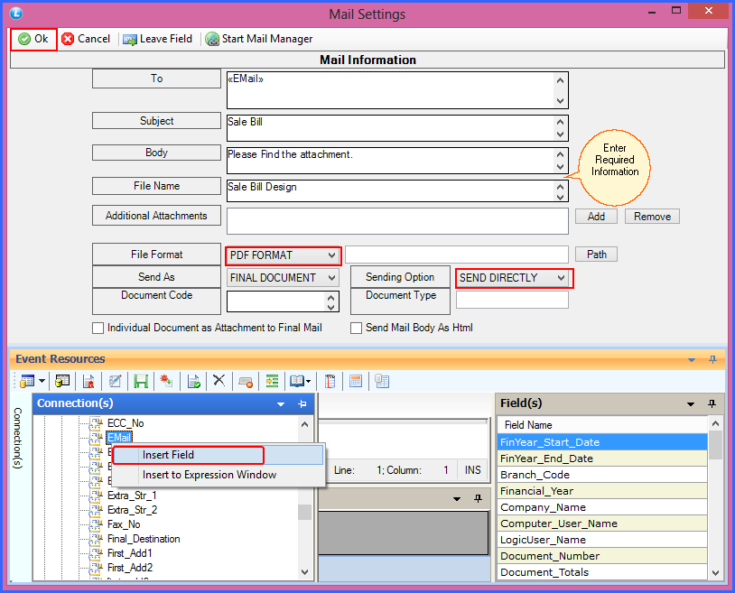The image size is (735, 593).
Task: Click the File Name label button
Action: [x=156, y=186]
